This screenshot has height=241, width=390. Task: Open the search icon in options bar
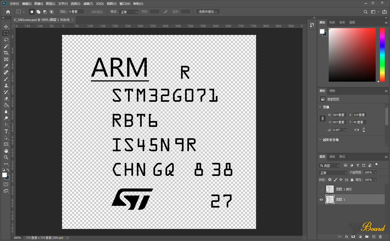(x=366, y=12)
